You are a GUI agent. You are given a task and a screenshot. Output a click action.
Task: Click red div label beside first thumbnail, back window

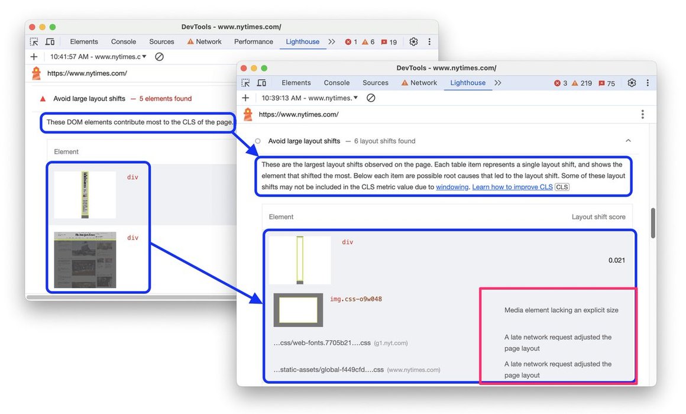click(132, 177)
